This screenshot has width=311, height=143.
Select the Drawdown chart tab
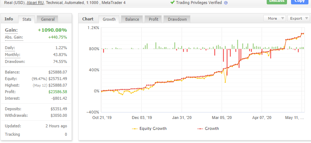click(x=177, y=19)
